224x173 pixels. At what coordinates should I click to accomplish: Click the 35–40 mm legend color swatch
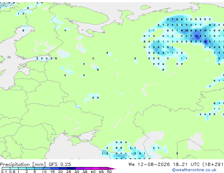tap(87, 168)
